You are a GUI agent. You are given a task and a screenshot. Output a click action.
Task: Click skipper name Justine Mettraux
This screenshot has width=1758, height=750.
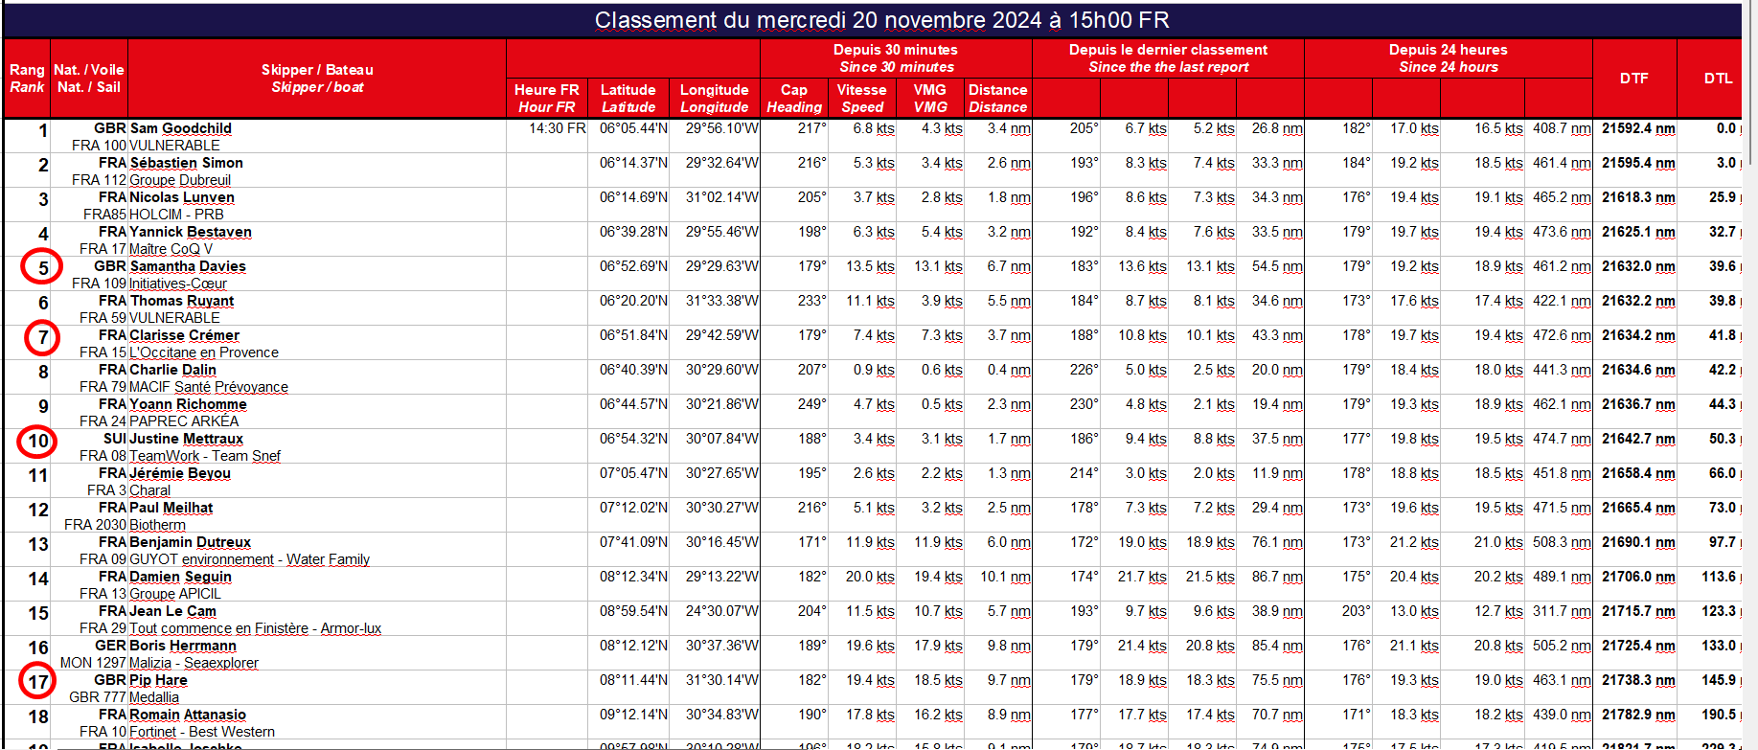point(186,439)
